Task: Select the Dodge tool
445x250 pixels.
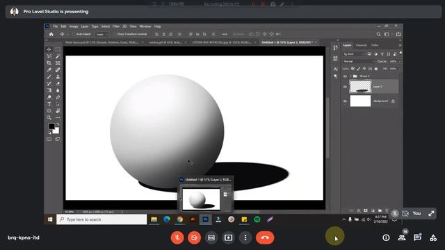Action: [49, 97]
